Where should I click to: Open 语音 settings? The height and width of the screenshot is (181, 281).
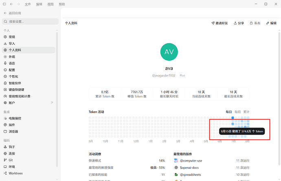(x=29, y=63)
